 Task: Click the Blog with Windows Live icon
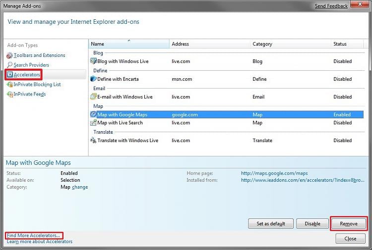(93, 61)
